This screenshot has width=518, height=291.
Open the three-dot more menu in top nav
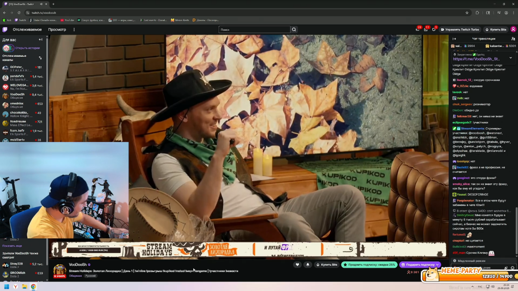74,30
